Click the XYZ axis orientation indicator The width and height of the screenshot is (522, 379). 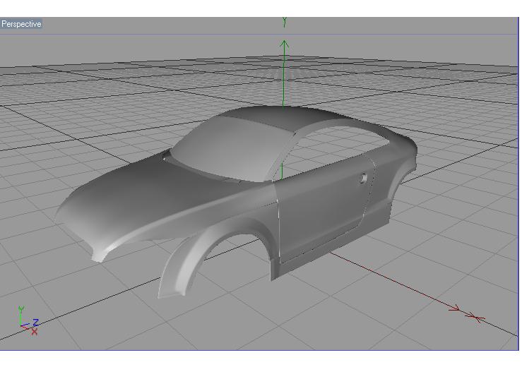click(x=28, y=321)
